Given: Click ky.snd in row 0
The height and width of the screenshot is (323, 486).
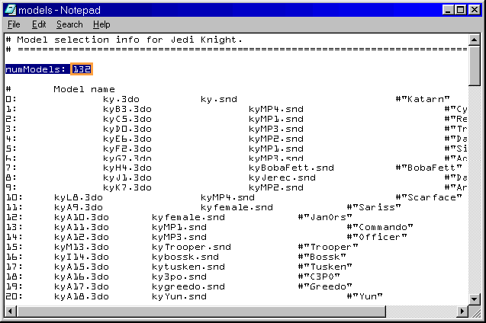Looking at the screenshot, I should 219,99.
